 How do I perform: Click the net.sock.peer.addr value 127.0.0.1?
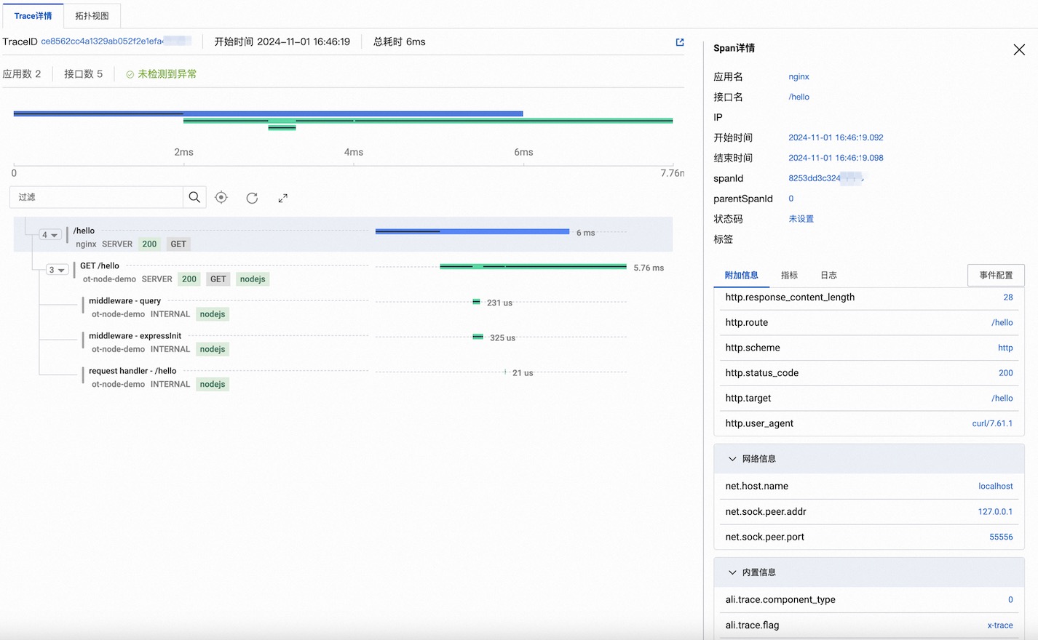pyautogui.click(x=995, y=512)
